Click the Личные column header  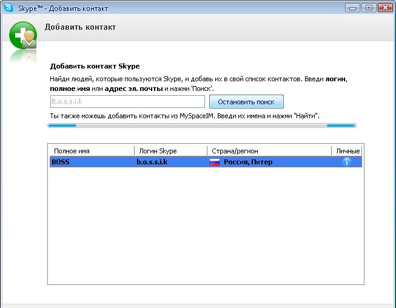(x=347, y=151)
